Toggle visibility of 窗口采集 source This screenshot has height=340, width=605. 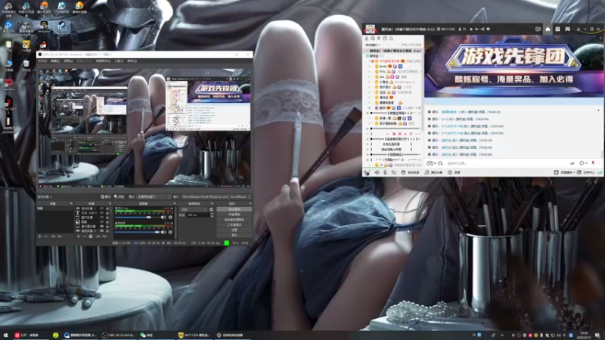pyautogui.click(x=102, y=218)
